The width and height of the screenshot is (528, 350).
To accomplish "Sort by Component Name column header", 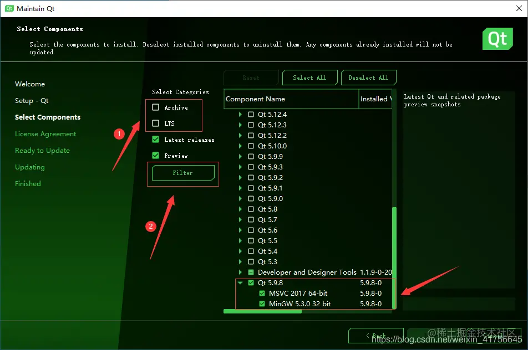I will [x=291, y=99].
